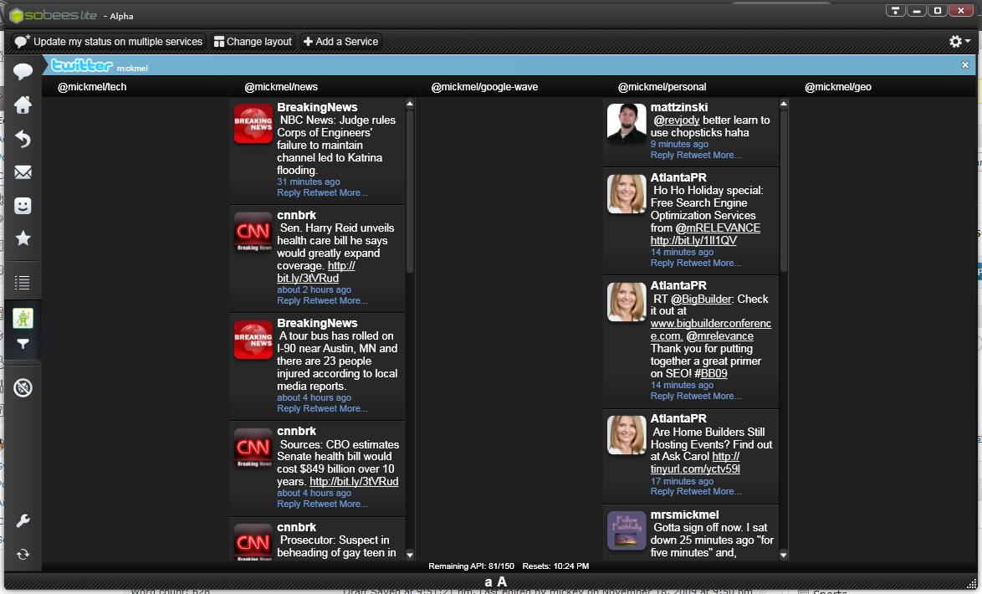Open direct messages envelope icon
Viewport: 982px width, 594px height.
[x=23, y=172]
